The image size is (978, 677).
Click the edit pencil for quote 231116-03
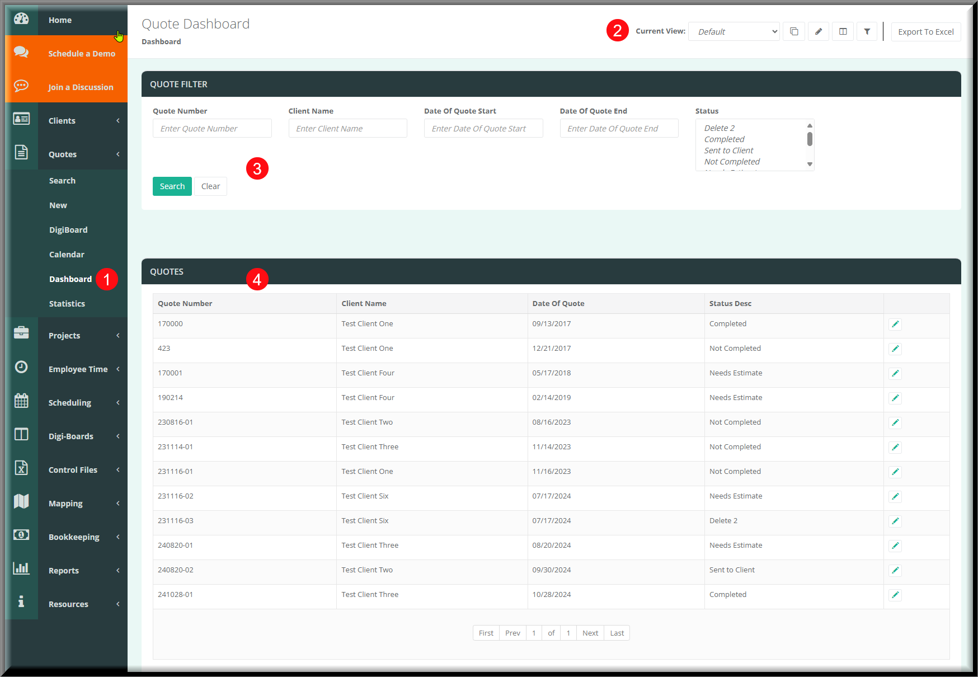click(x=895, y=521)
